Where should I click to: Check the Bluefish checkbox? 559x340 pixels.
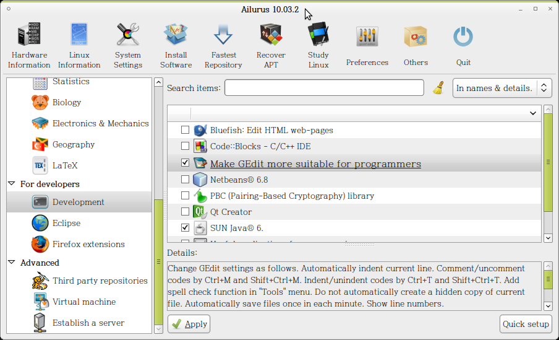pos(185,129)
